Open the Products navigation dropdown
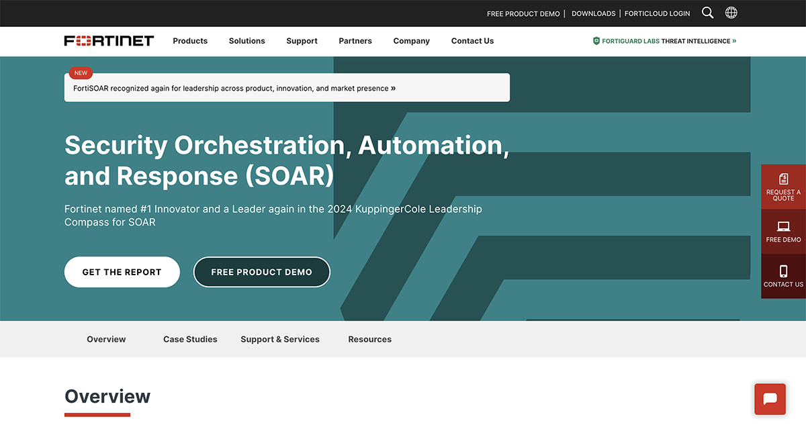The image size is (806, 435). click(x=190, y=41)
